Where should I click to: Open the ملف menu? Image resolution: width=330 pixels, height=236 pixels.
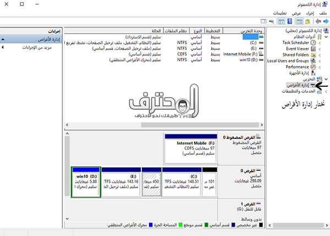322,12
